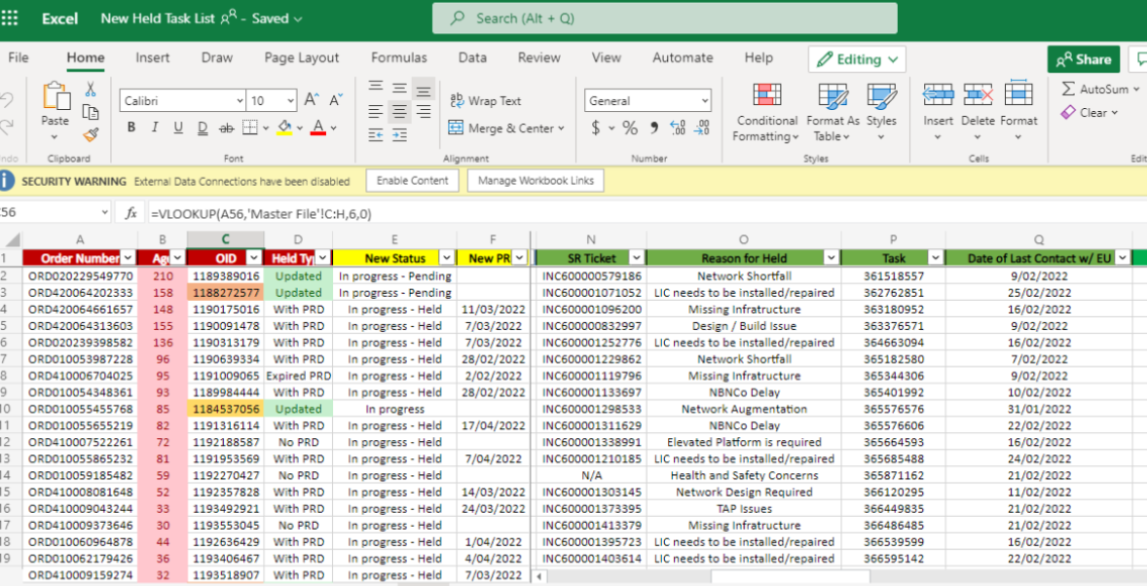Click the Increase Font Size icon

[x=312, y=100]
